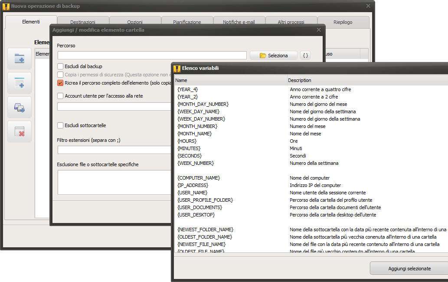Close the Nuova operazione di backup window
Image resolution: width=448 pixels, height=282 pixels.
[x=368, y=6]
